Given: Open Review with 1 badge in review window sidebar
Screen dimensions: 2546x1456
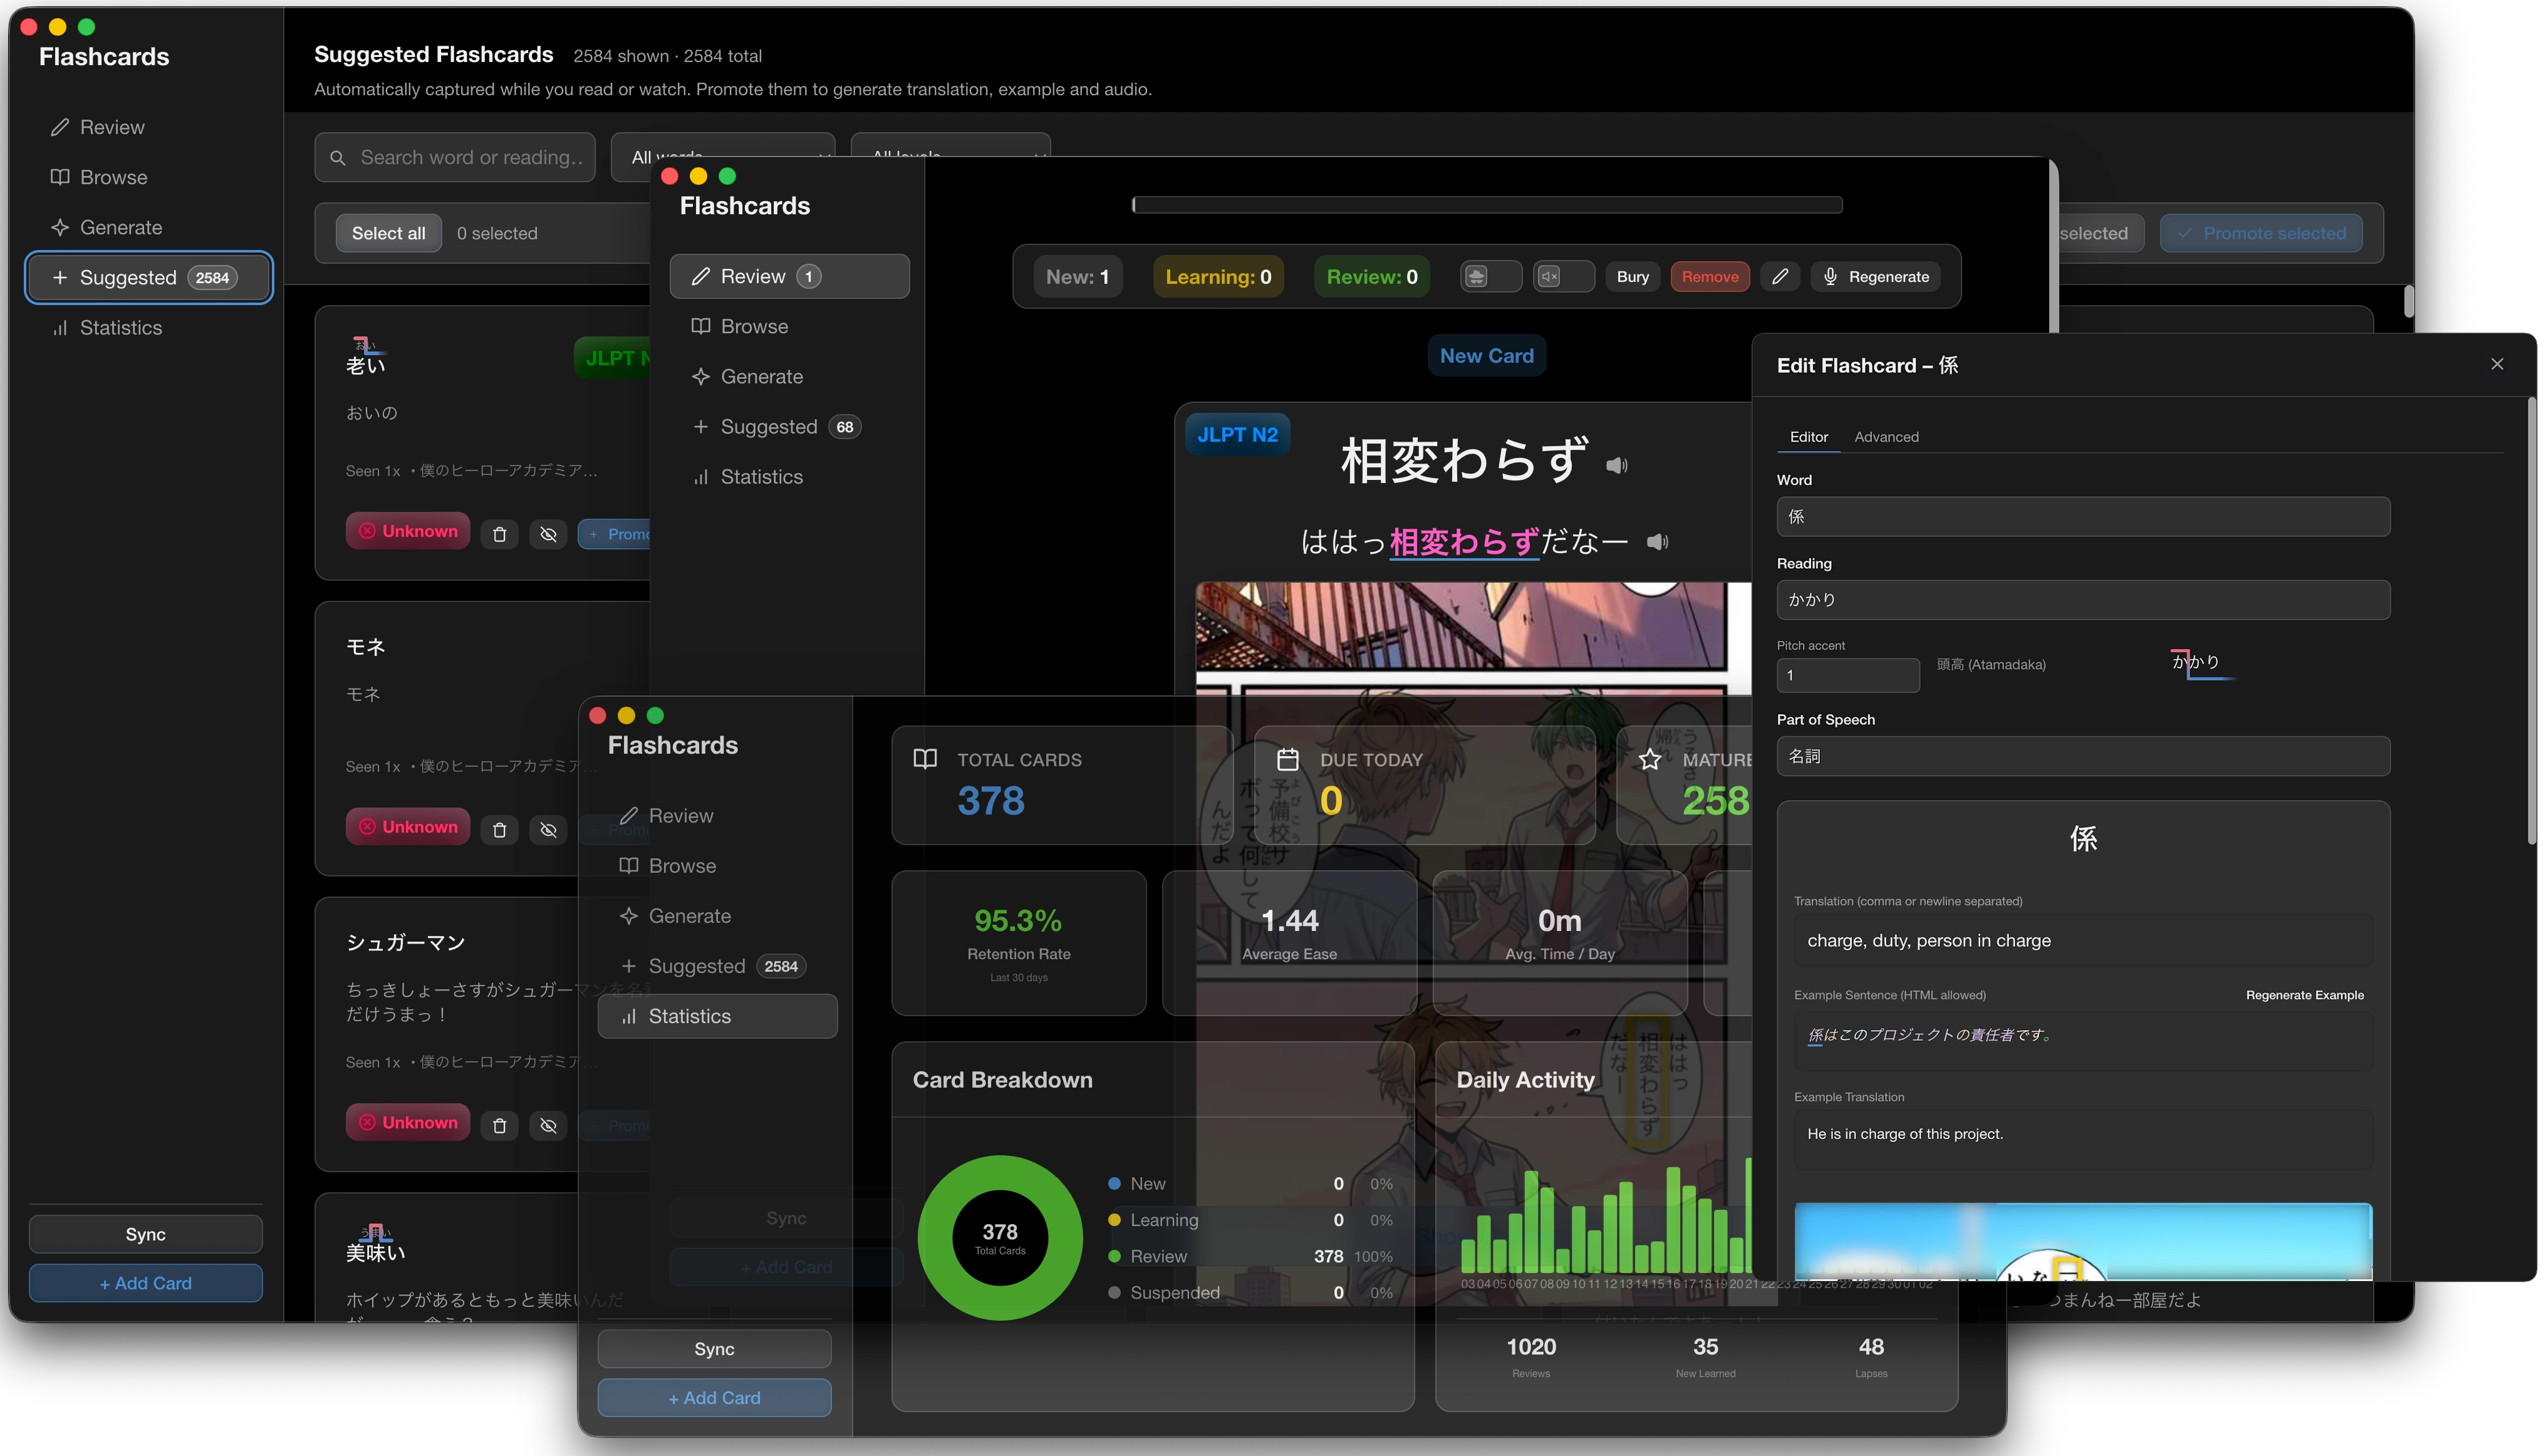Looking at the screenshot, I should pos(789,276).
